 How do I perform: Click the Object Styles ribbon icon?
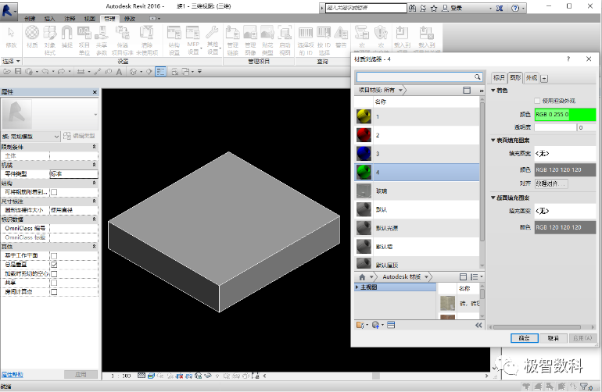pos(49,34)
